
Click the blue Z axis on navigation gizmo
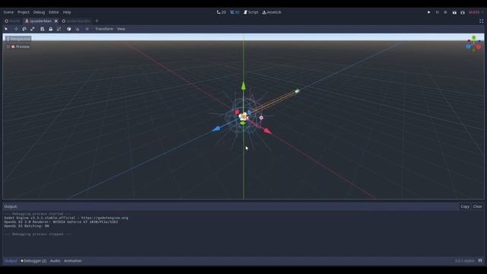point(469,46)
